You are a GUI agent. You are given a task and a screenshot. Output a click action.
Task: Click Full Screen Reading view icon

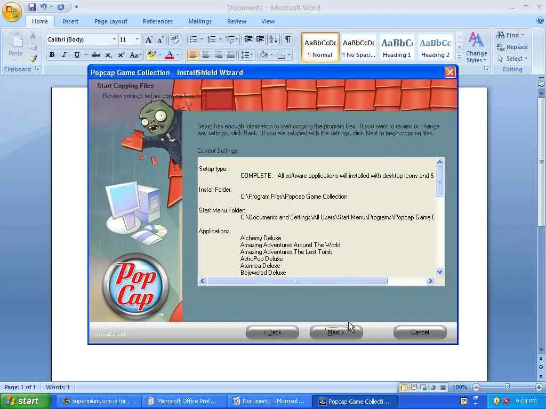click(414, 387)
